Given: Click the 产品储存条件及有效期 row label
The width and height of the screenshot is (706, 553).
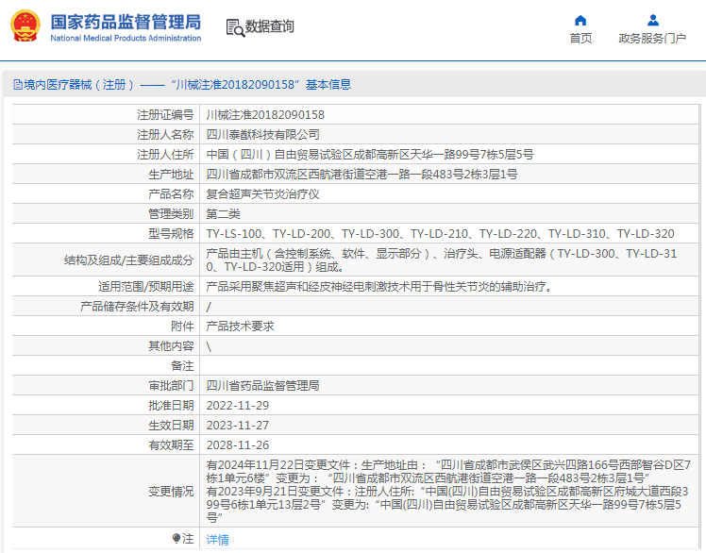Looking at the screenshot, I should (x=137, y=306).
